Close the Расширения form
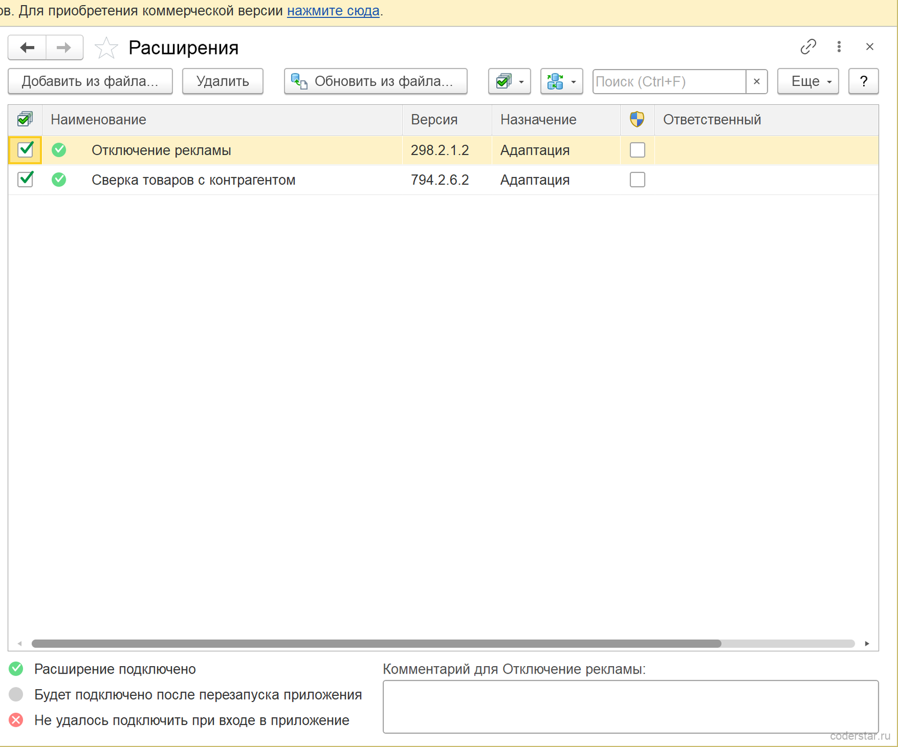898x747 pixels. tap(870, 47)
